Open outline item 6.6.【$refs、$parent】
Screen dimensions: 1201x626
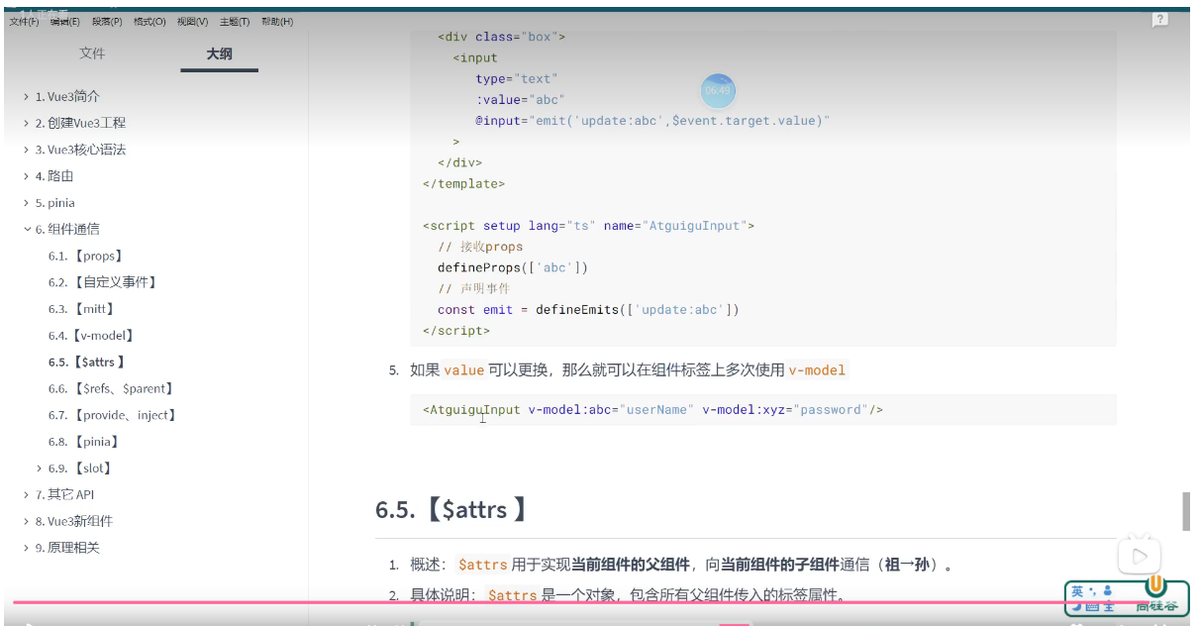tap(111, 388)
